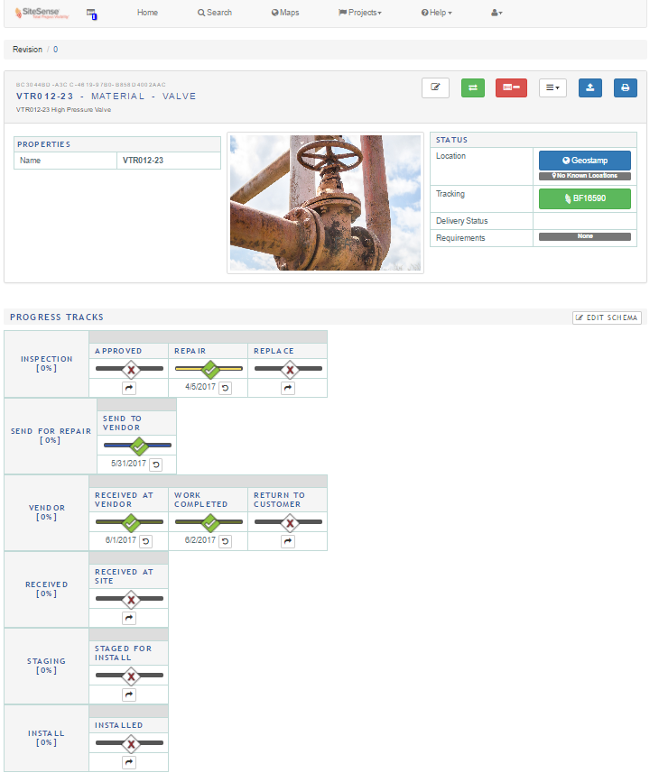
Task: Click the red remove tag button
Action: (x=511, y=87)
